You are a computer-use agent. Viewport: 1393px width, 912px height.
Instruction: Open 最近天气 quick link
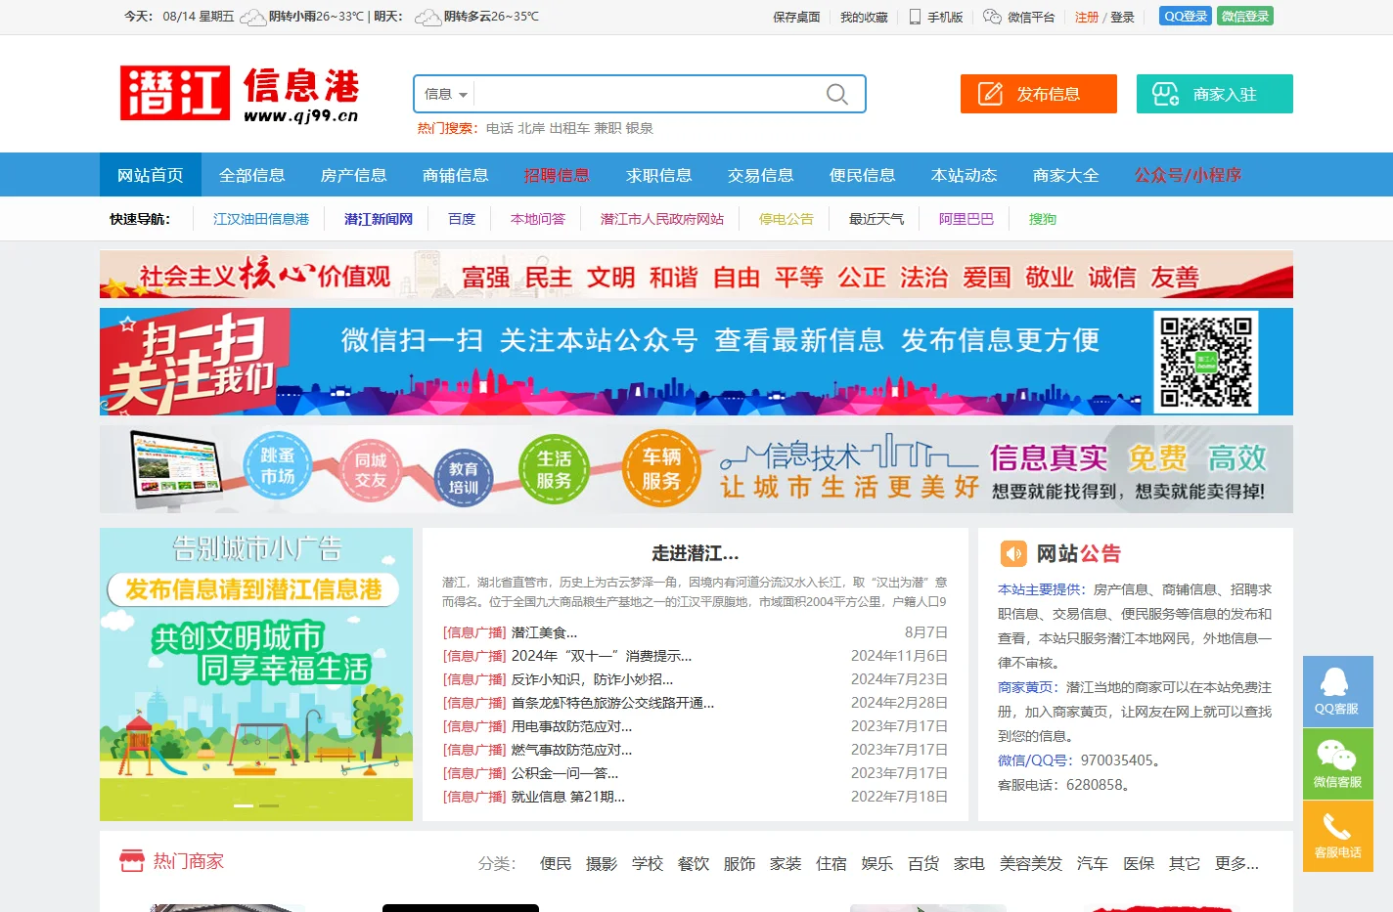click(876, 219)
